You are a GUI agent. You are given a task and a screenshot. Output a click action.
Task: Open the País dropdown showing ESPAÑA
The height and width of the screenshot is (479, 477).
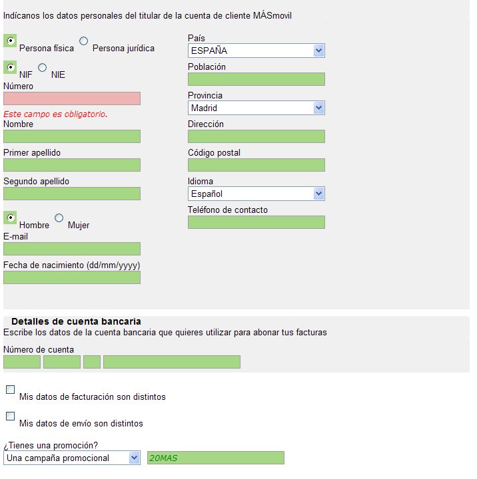coord(256,51)
